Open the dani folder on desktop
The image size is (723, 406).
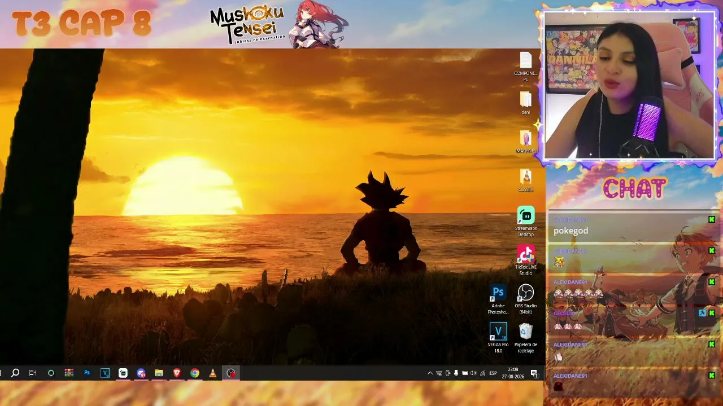[x=525, y=103]
